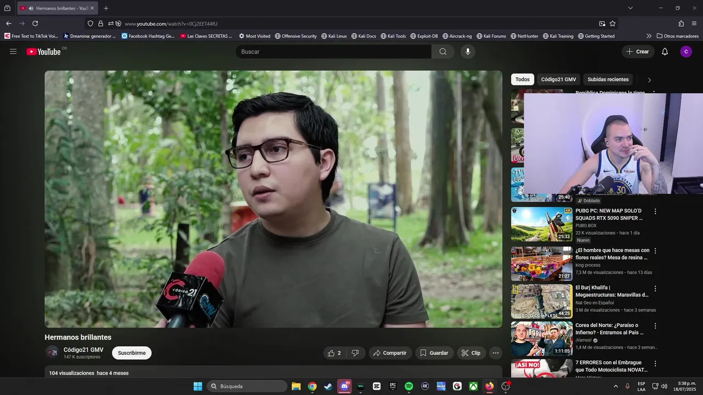
Task: Click the Firefox URL address bar
Action: click(x=351, y=24)
